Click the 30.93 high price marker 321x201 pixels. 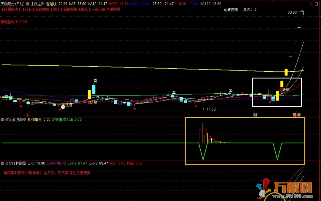[x=292, y=12]
